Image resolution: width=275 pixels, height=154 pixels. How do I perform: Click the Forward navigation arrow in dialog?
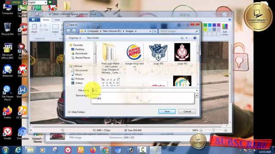(x=74, y=31)
